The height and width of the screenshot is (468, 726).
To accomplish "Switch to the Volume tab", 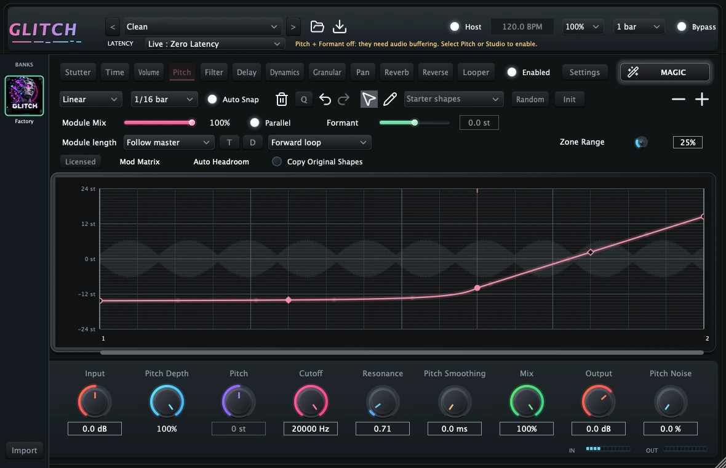I will pos(149,72).
